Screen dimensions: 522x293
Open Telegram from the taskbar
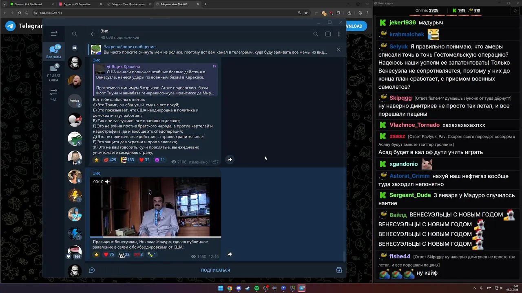click(x=302, y=288)
